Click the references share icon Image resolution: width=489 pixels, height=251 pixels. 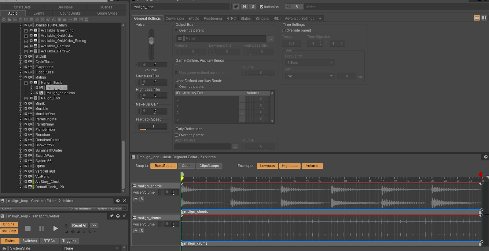289,6
